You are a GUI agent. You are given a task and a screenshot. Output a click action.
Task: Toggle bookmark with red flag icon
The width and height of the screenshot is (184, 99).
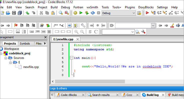coord(16,25)
